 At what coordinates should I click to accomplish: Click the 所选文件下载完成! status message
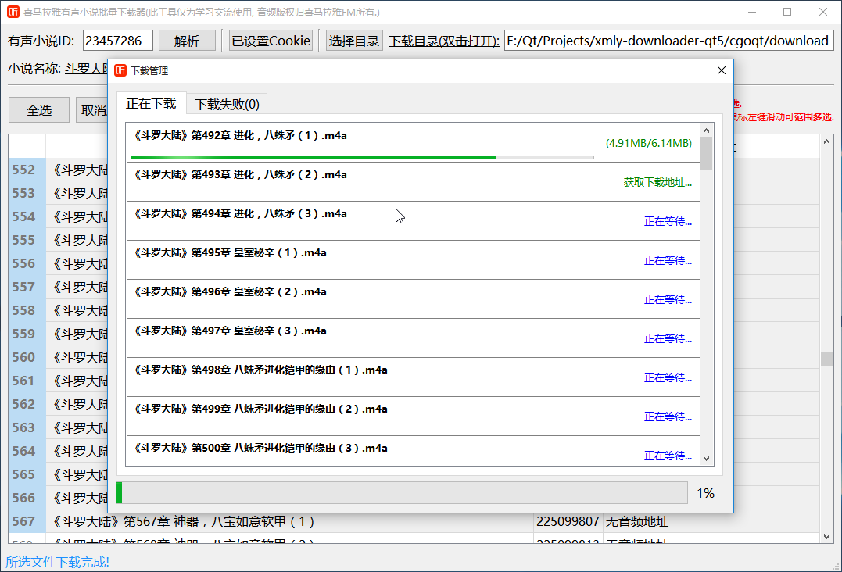point(57,562)
